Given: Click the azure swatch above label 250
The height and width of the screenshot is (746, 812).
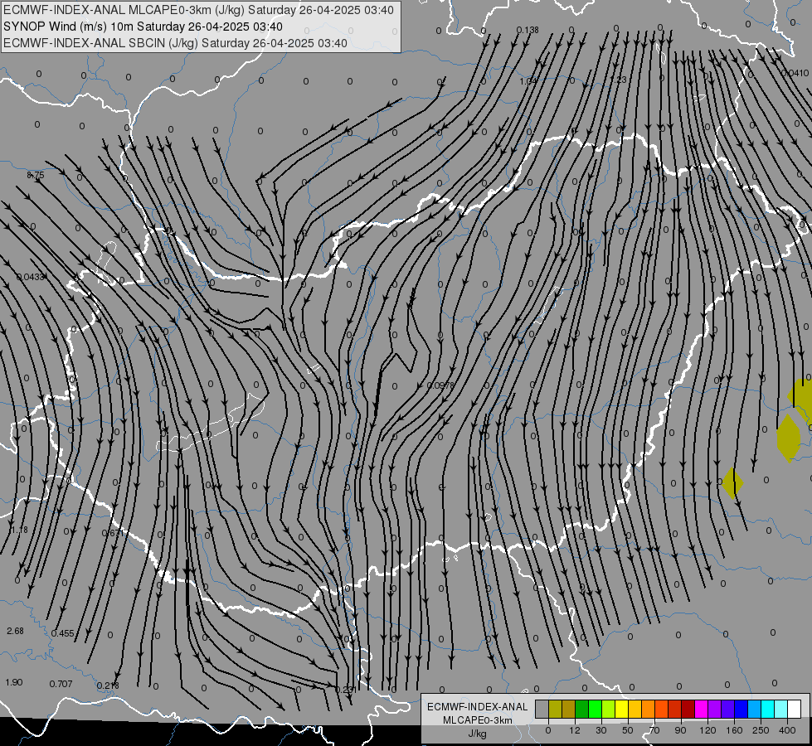Looking at the screenshot, I should coord(755,709).
